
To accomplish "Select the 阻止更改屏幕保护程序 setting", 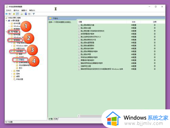I will click(x=89, y=51).
